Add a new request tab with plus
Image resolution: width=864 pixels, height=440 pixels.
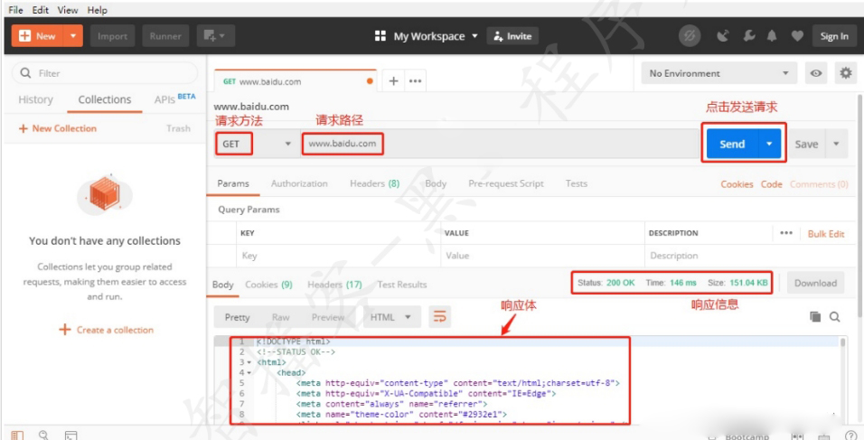coord(393,81)
